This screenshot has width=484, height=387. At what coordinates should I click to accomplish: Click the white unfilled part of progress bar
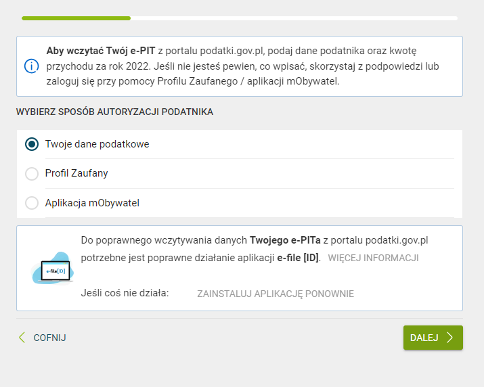294,18
